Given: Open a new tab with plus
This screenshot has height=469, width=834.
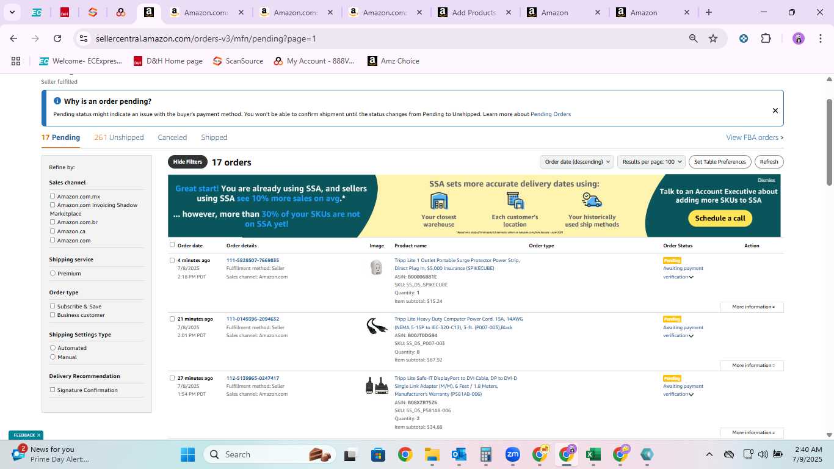Looking at the screenshot, I should click(708, 12).
